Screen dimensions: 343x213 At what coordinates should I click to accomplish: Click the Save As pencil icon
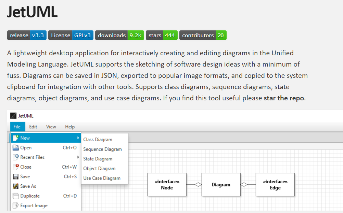tap(15, 186)
